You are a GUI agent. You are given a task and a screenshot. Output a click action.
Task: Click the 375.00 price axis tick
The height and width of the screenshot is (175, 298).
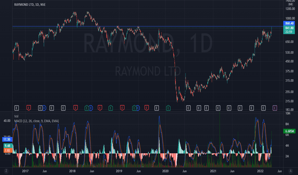click(x=289, y=71)
